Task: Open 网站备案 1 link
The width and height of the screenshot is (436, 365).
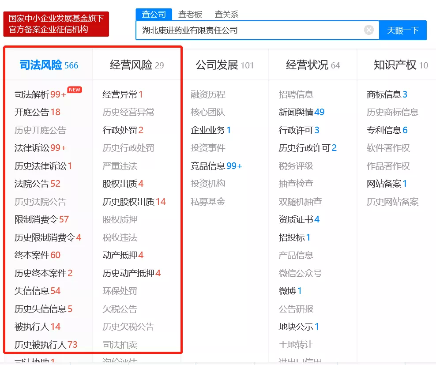Action: 387,184
